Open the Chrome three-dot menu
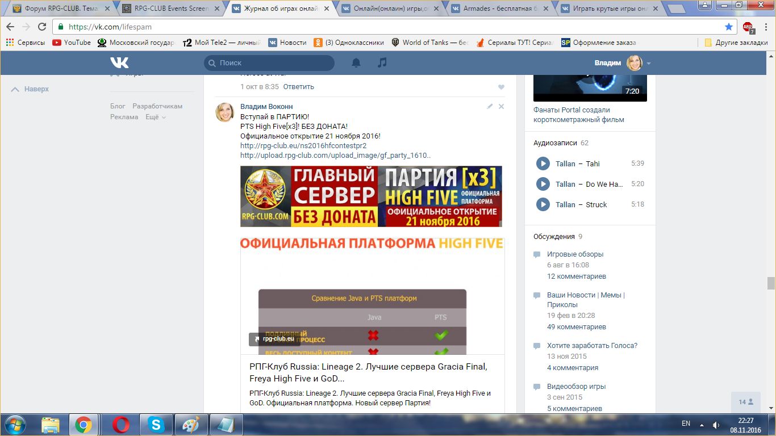This screenshot has width=776, height=436. (766, 27)
